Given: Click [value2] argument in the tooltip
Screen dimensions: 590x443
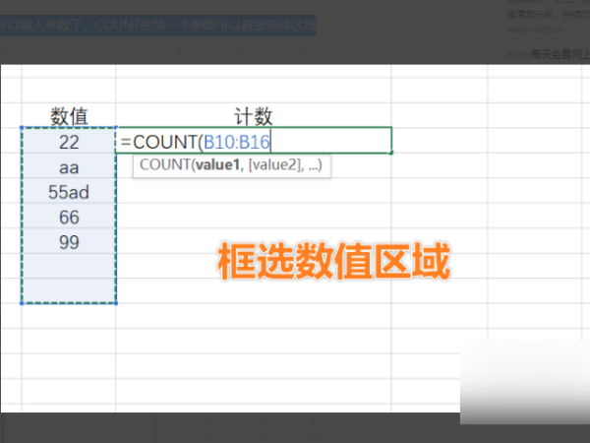Looking at the screenshot, I should pos(274,165).
